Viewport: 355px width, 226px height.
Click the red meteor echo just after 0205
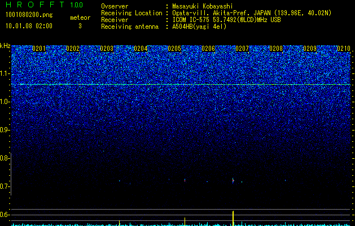point(185,180)
